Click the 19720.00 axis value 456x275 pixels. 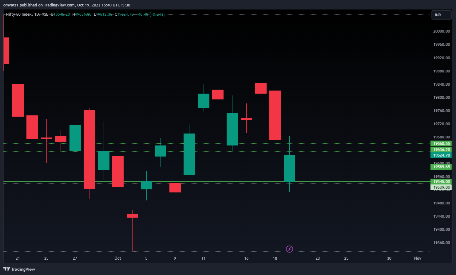click(442, 124)
